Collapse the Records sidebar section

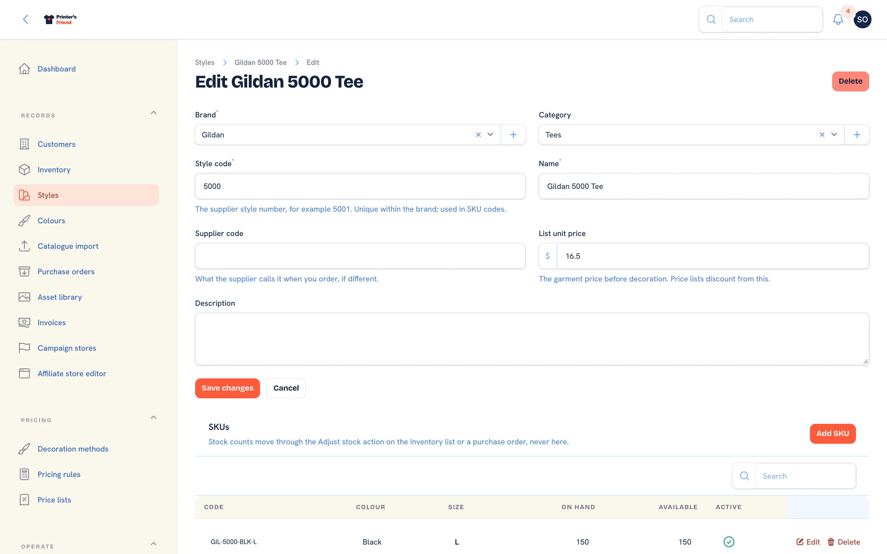coord(154,113)
